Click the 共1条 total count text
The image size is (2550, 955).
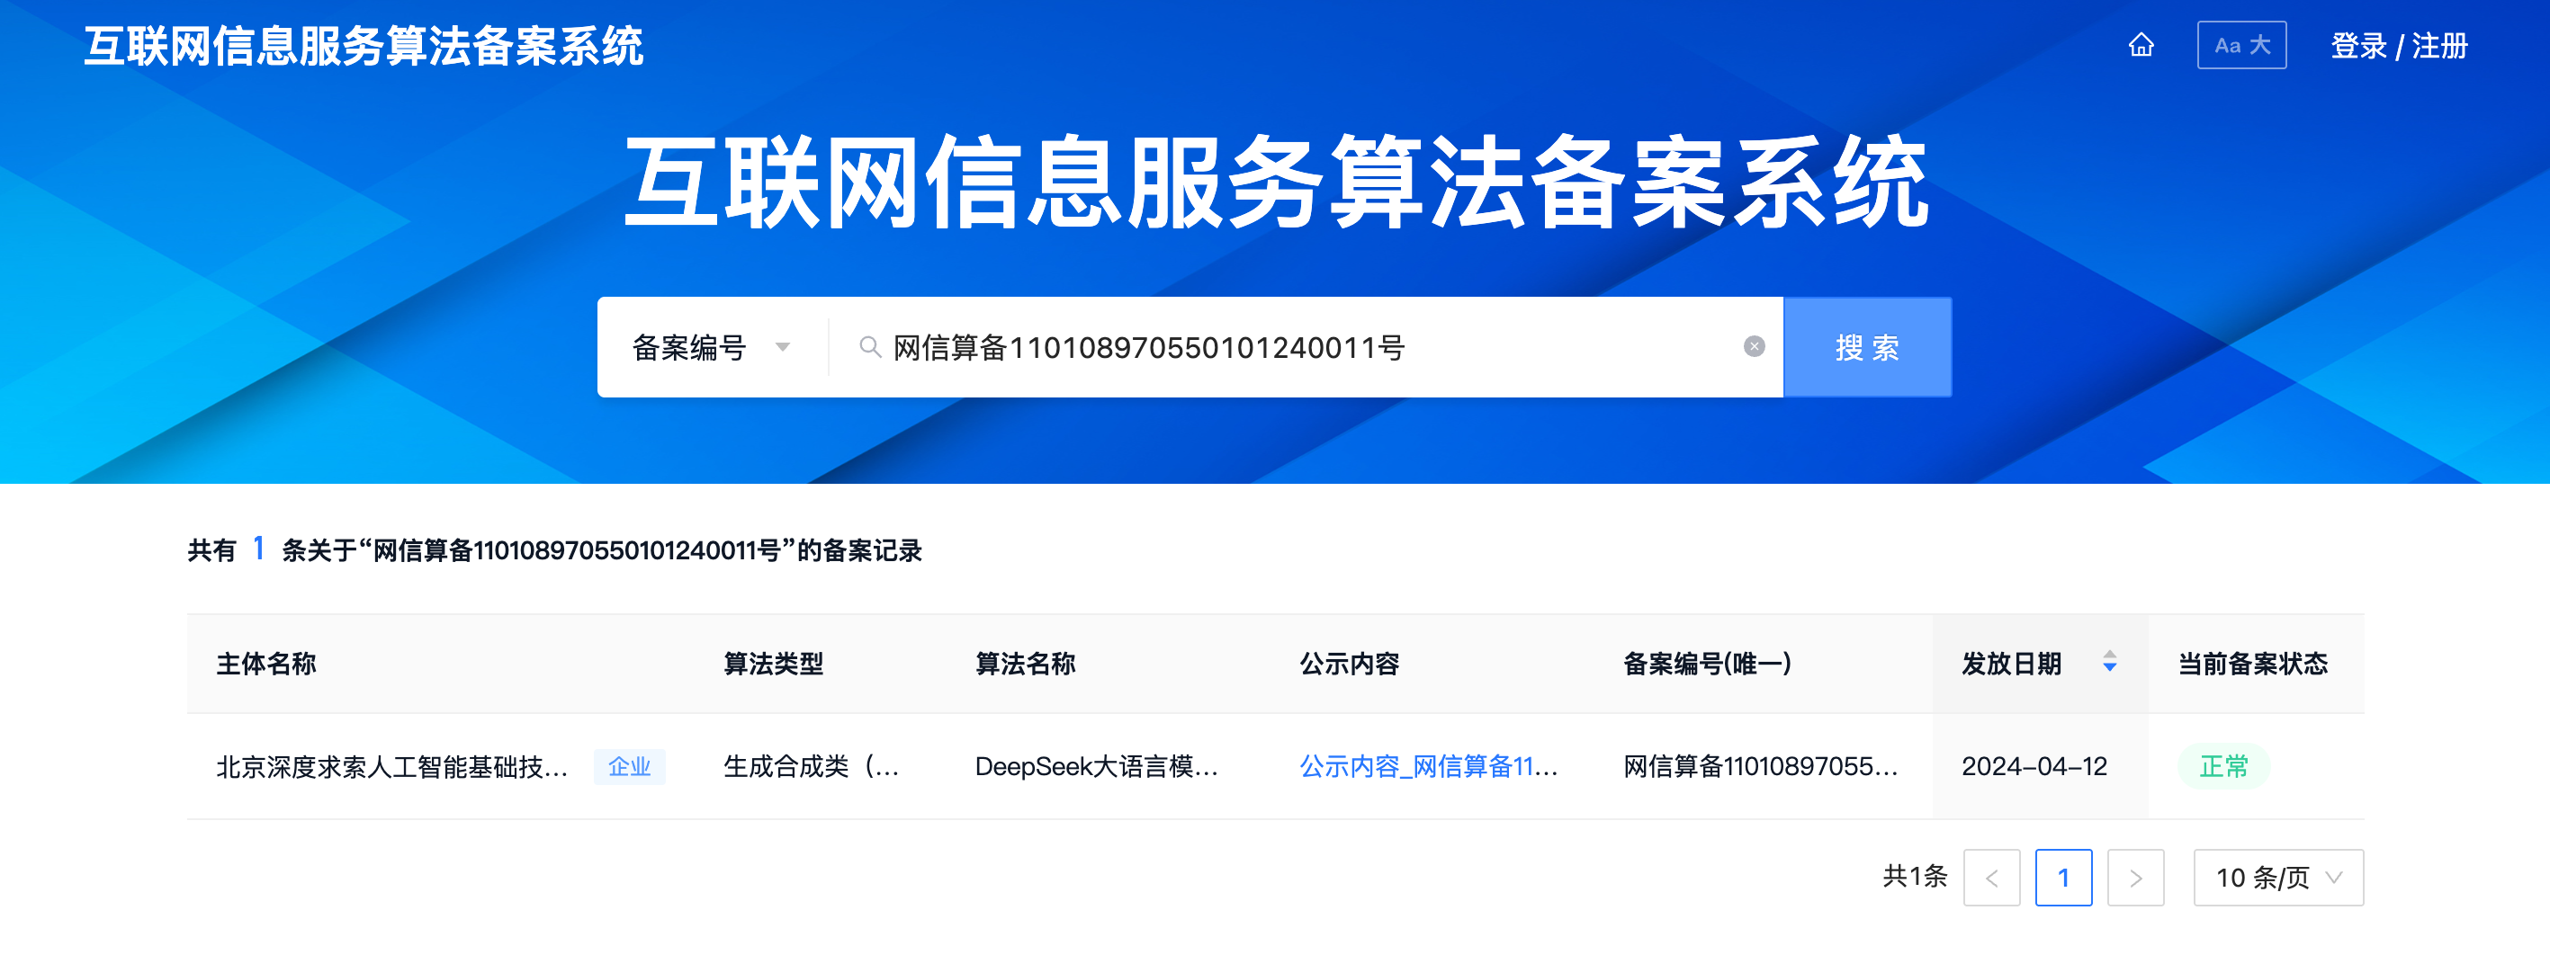[x=1915, y=877]
